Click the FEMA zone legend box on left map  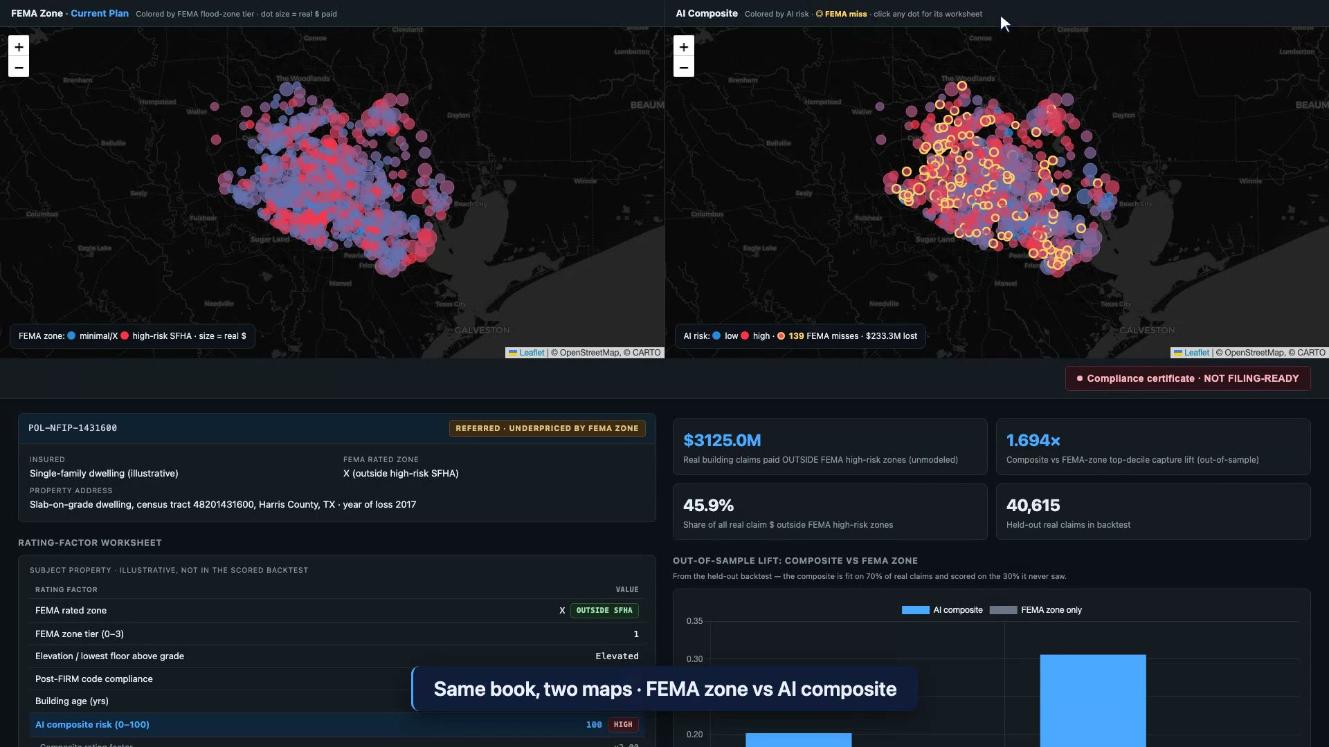click(x=132, y=336)
